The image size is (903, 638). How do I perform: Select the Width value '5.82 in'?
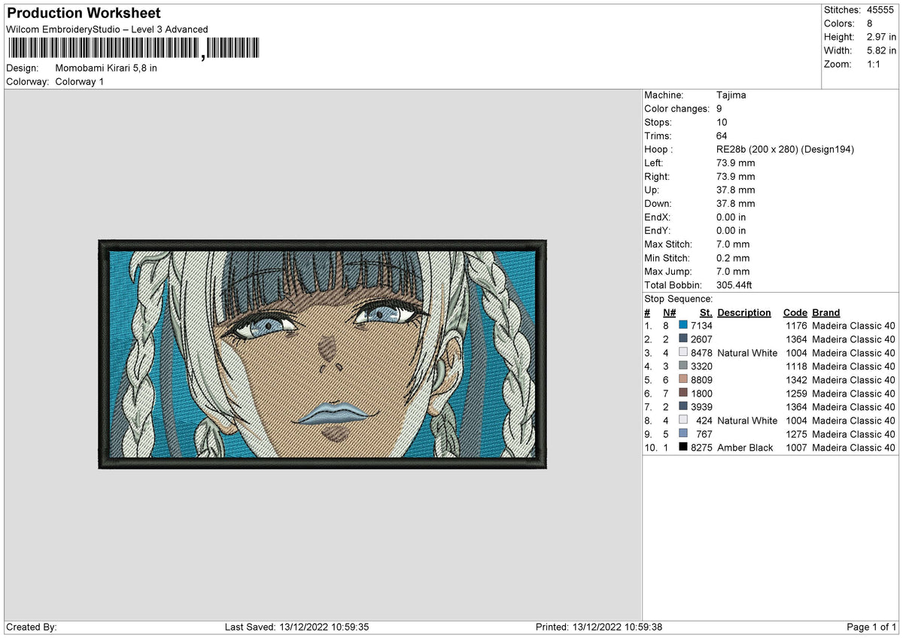point(882,50)
